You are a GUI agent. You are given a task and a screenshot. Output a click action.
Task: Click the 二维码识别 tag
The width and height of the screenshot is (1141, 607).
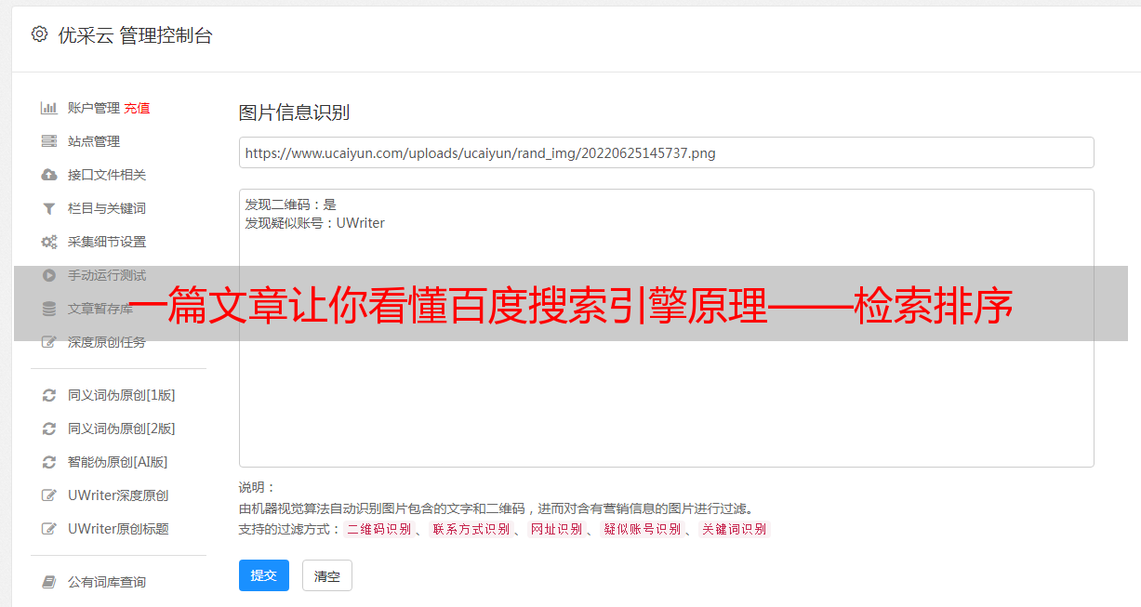378,529
